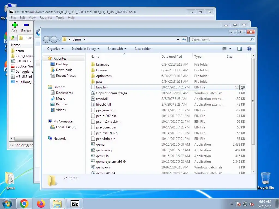Select the optionrom folder icon
279x209 pixels.
click(93, 76)
